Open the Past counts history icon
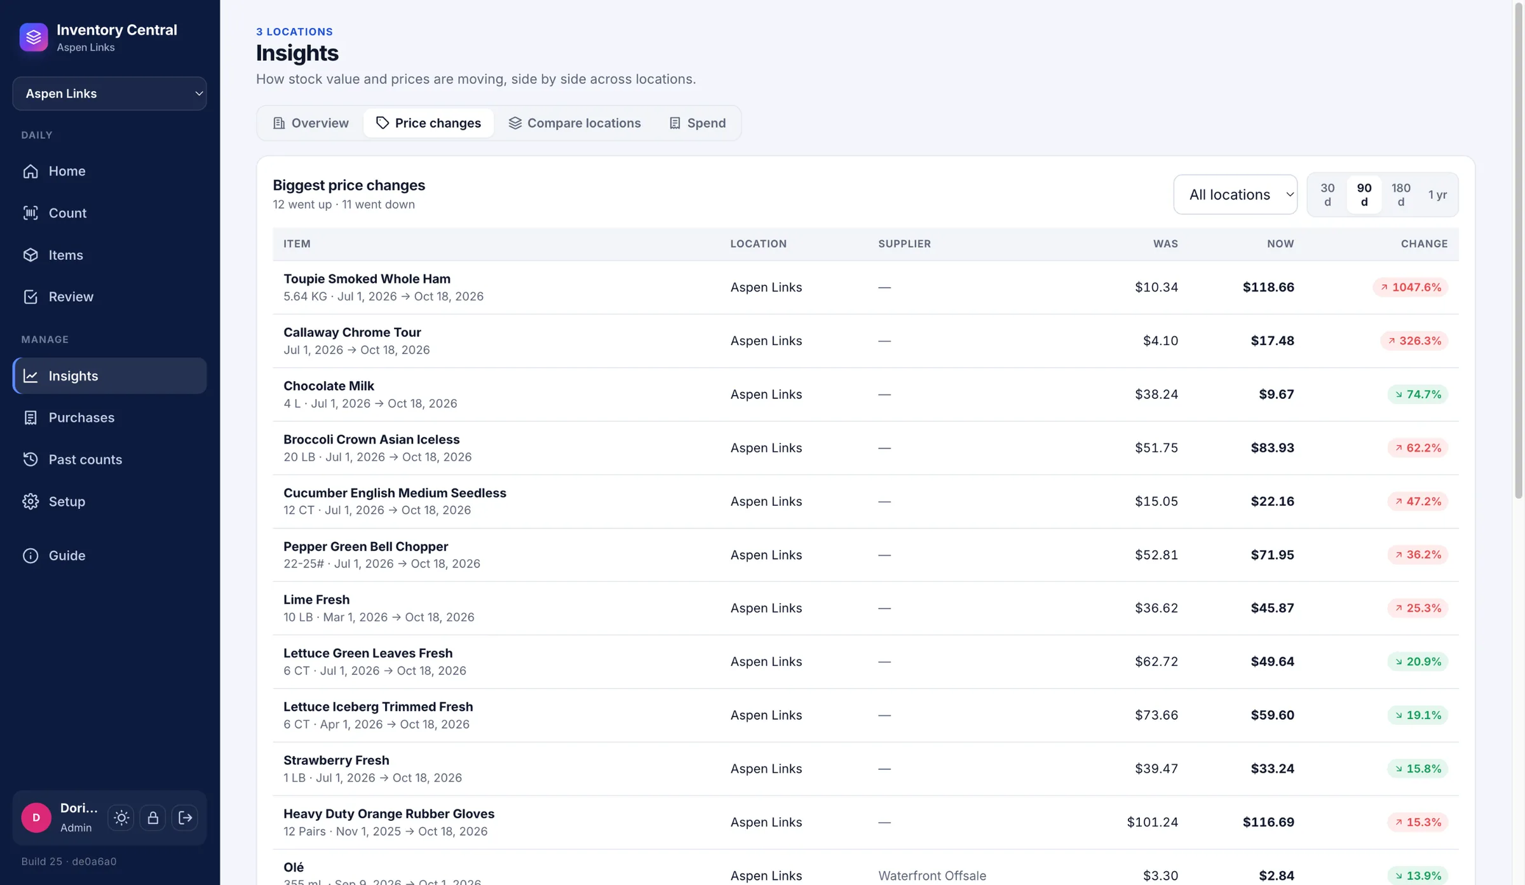This screenshot has height=885, width=1525. (x=30, y=459)
